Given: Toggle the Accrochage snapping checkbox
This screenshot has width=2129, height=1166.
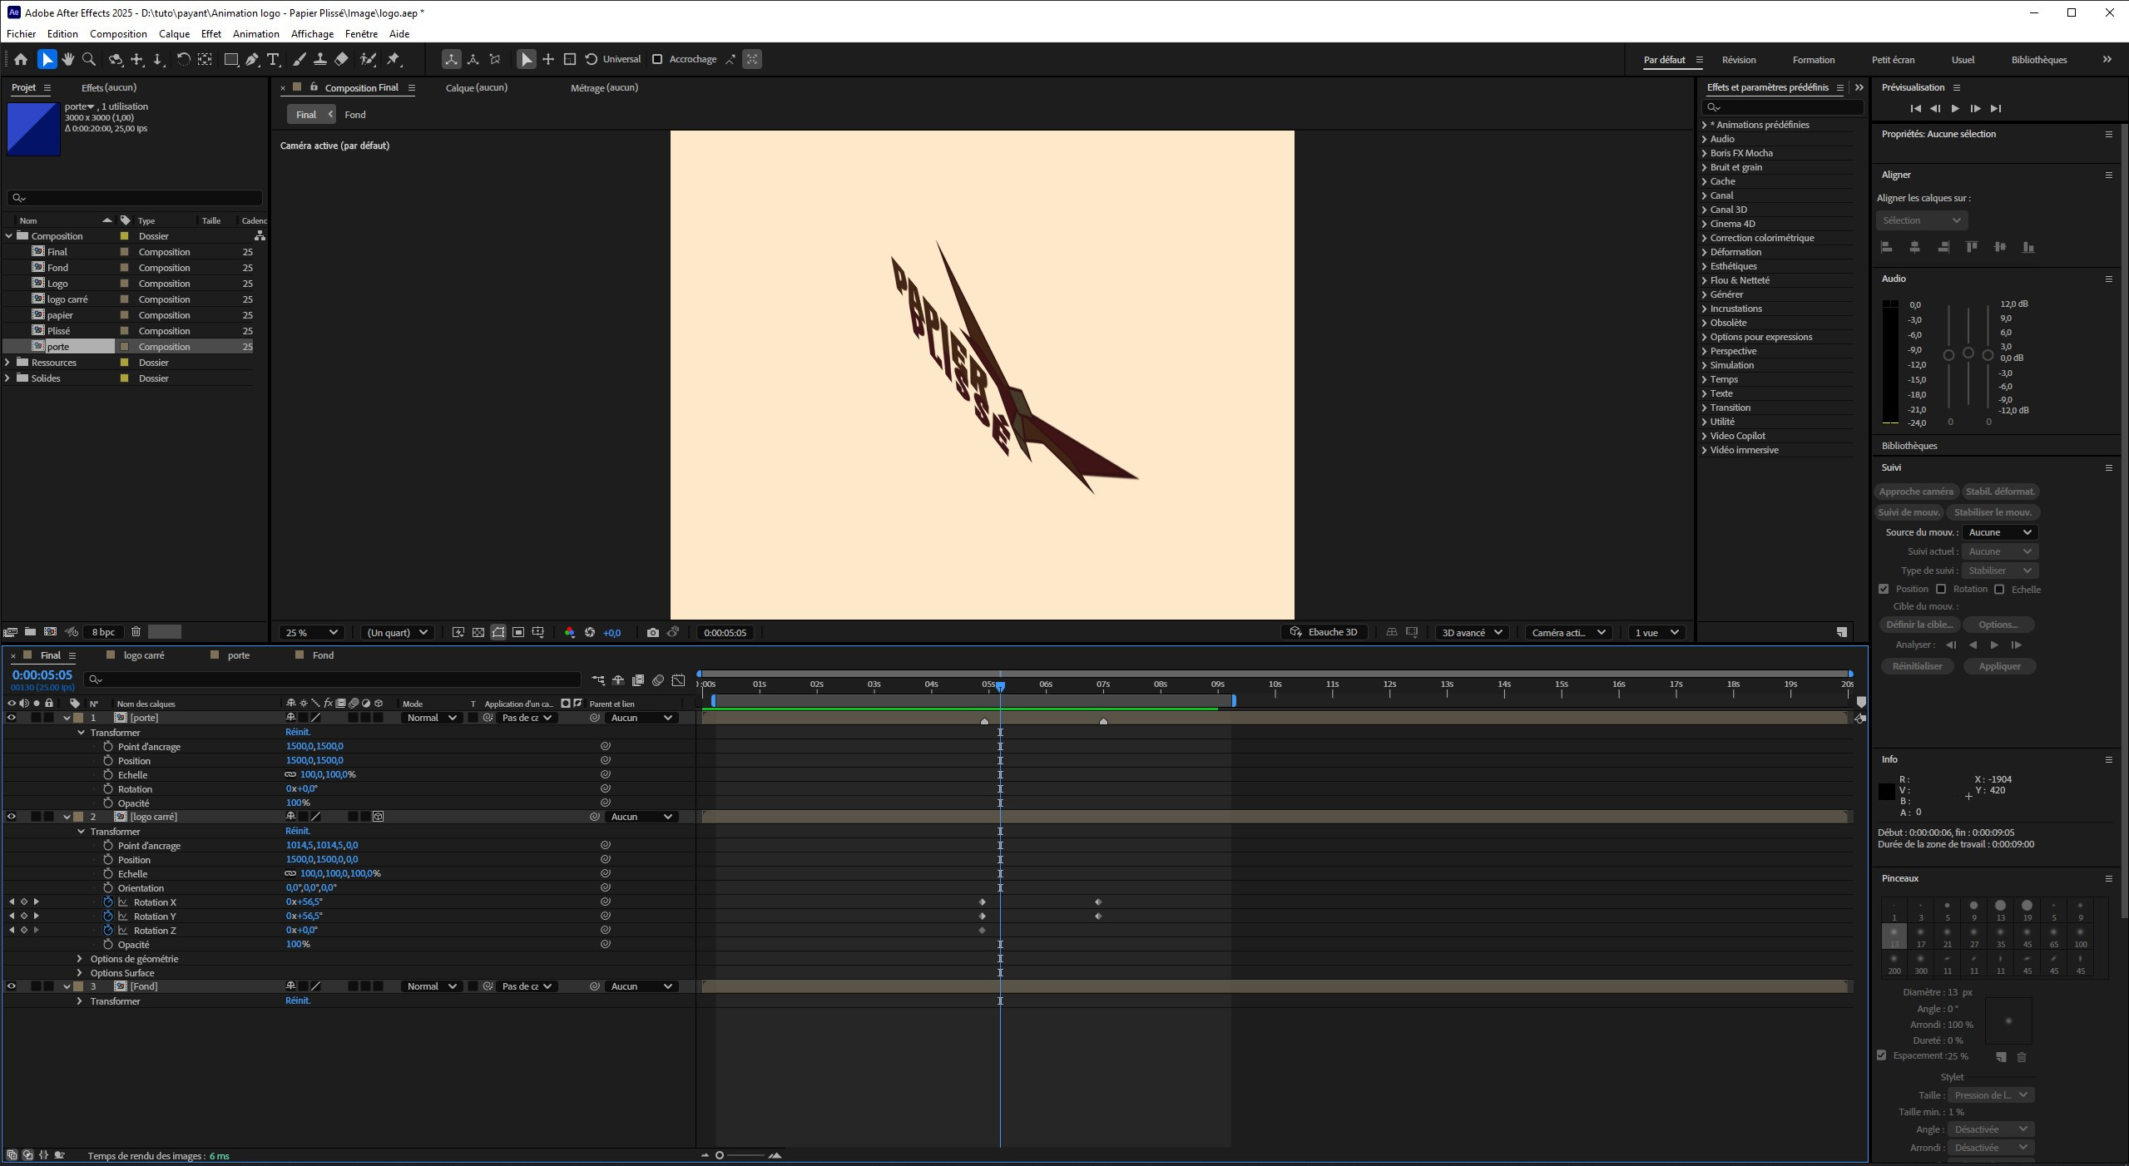Looking at the screenshot, I should tap(657, 59).
